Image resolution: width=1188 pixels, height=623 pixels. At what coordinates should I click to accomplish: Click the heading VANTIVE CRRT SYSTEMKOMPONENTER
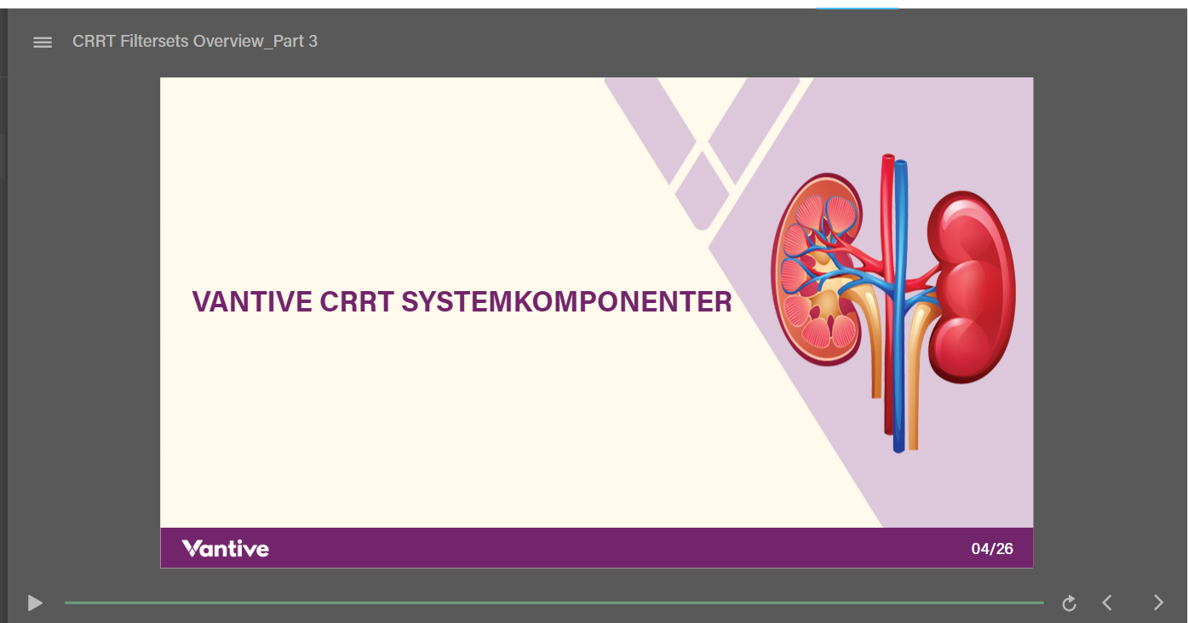tap(462, 301)
